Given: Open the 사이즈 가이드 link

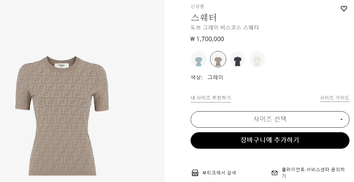Looking at the screenshot, I should (335, 98).
